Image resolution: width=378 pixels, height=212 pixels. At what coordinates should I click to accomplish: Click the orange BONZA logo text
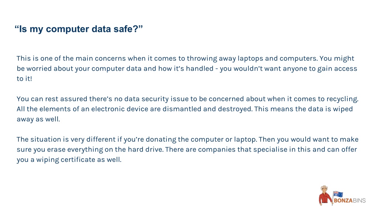point(343,201)
